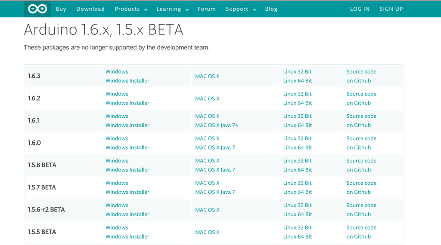Download MAC OS X build for 1.5.5 BETA
This screenshot has height=245, width=441.
pos(207,232)
